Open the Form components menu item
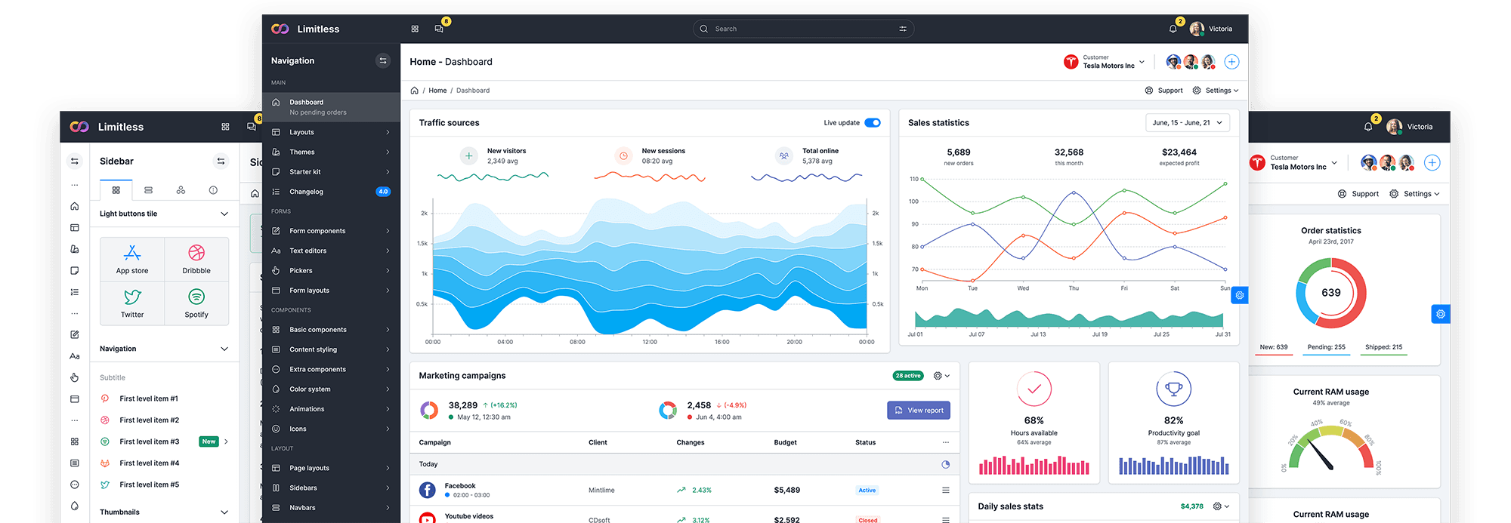This screenshot has width=1511, height=523. (331, 231)
